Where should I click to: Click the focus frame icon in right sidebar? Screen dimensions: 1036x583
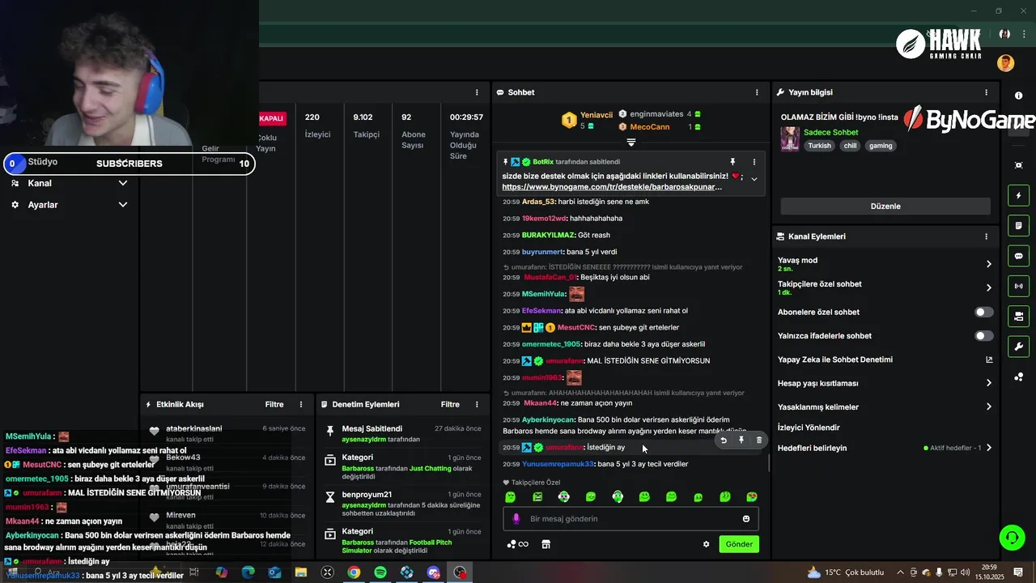(1019, 165)
